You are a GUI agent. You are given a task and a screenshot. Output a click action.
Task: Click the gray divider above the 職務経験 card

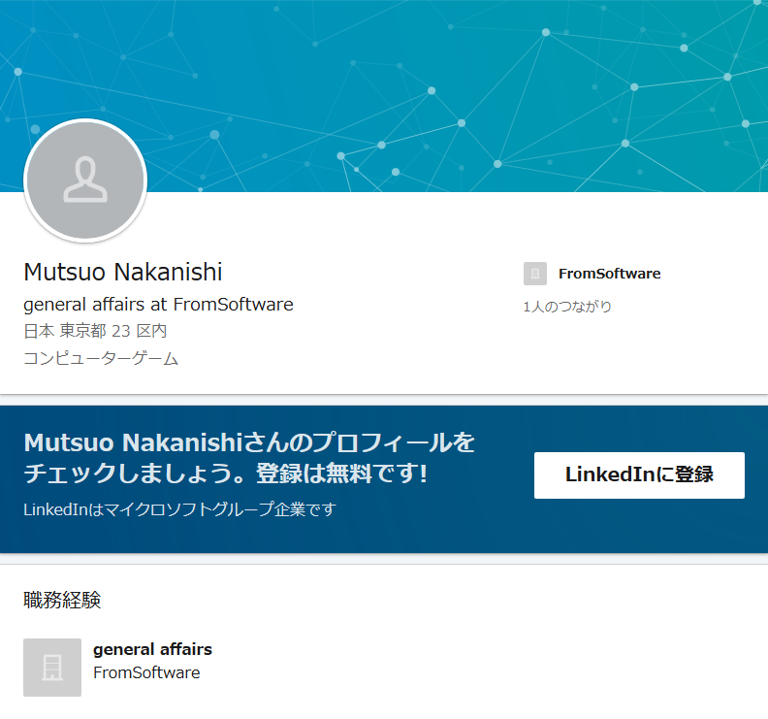click(384, 559)
